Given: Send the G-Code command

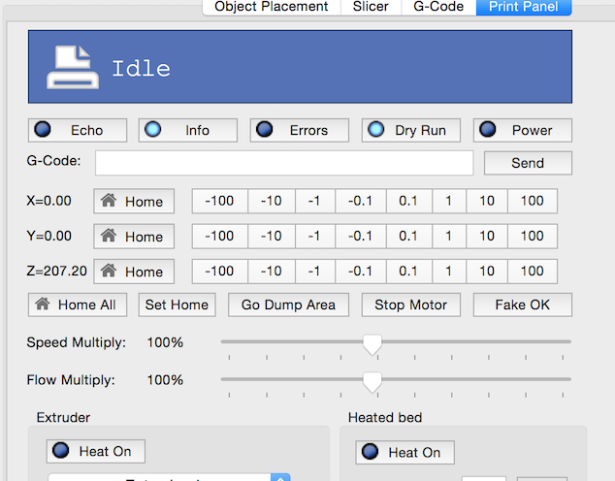Looking at the screenshot, I should (x=527, y=163).
